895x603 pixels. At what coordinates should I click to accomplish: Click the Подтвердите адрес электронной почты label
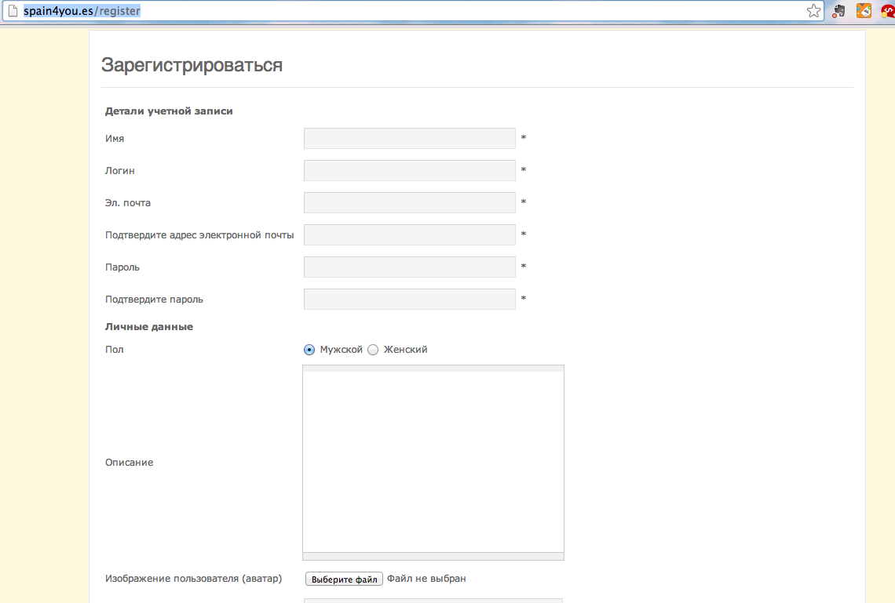click(199, 234)
